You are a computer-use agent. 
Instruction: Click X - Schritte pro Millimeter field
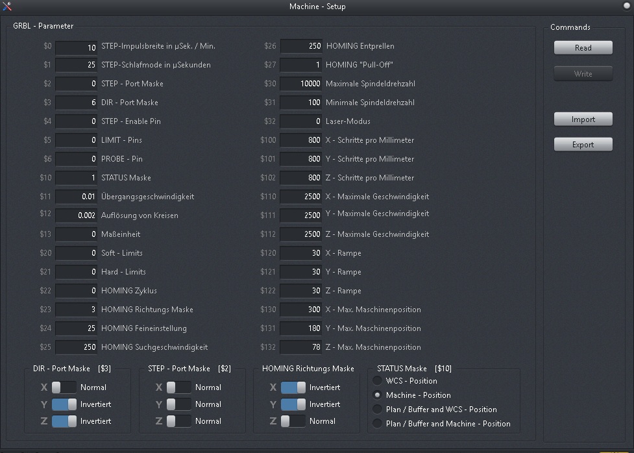pyautogui.click(x=301, y=140)
